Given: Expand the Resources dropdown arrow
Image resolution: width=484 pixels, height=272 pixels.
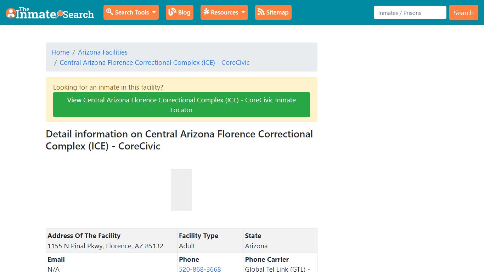Looking at the screenshot, I should (x=243, y=12).
